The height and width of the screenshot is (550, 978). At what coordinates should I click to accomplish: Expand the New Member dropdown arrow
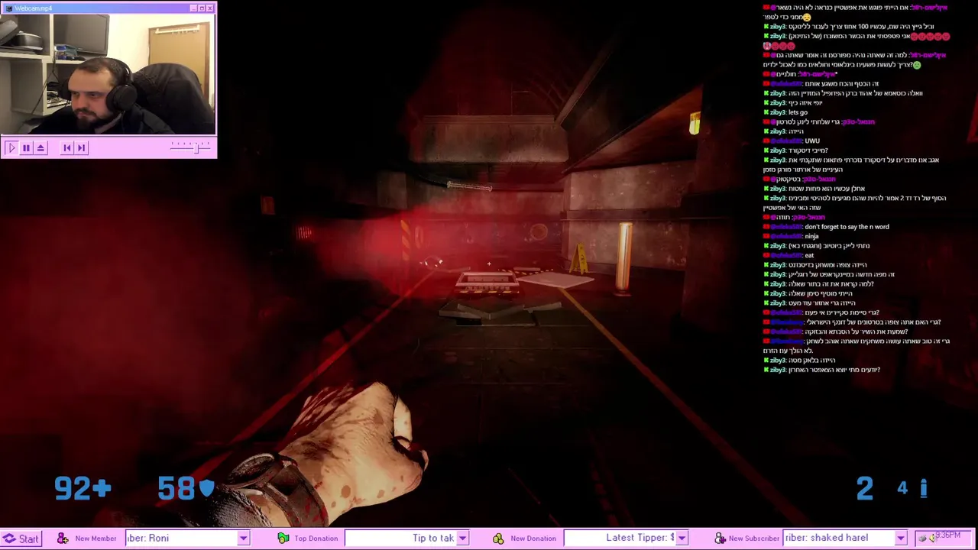click(243, 539)
